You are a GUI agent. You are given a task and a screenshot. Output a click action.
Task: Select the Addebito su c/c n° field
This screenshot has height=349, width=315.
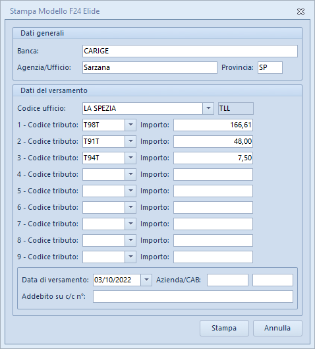[x=193, y=296]
